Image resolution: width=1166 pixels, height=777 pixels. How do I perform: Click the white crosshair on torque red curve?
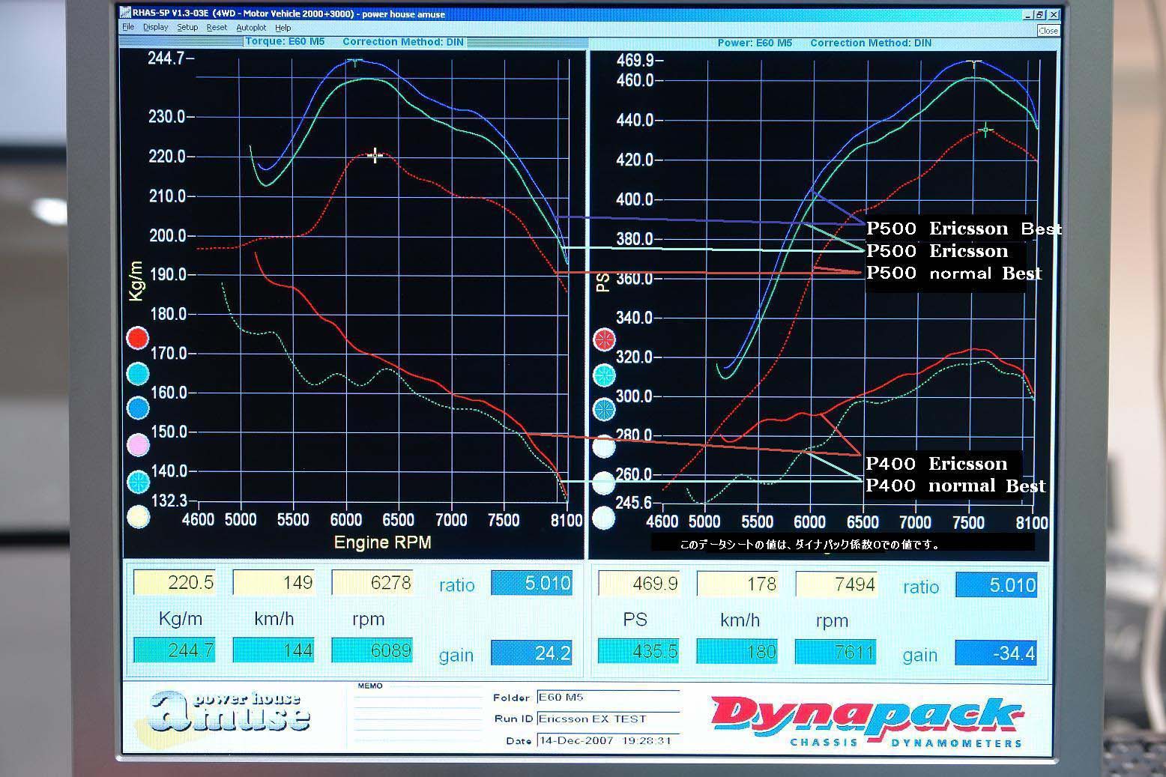pos(375,155)
